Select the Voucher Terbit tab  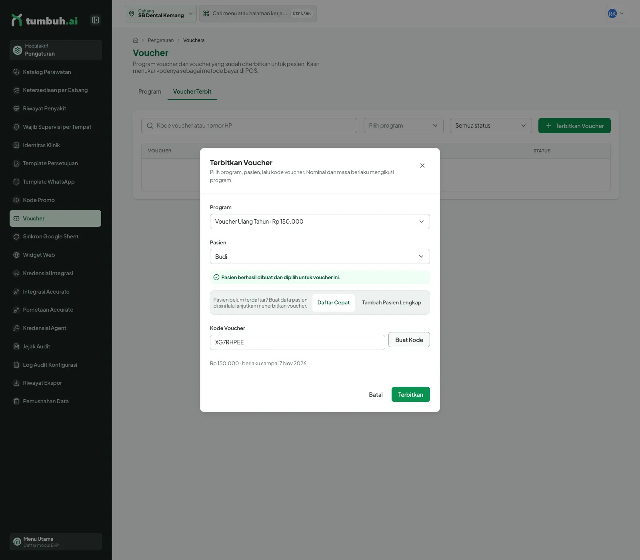pos(192,92)
